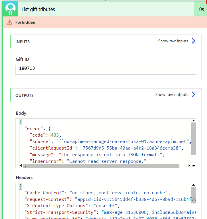This screenshot has width=207, height=219.
Task: Click the Body box scroll up arrow
Action: (193, 121)
